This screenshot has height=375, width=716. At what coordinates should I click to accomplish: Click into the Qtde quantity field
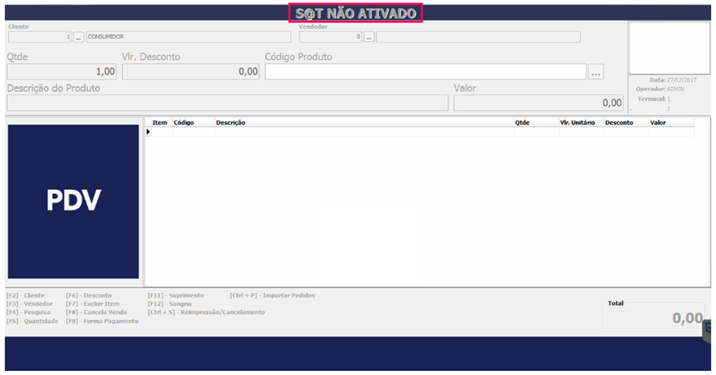point(62,72)
